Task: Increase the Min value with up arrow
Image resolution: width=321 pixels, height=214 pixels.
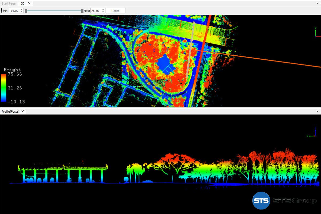Action: tap(22, 10)
